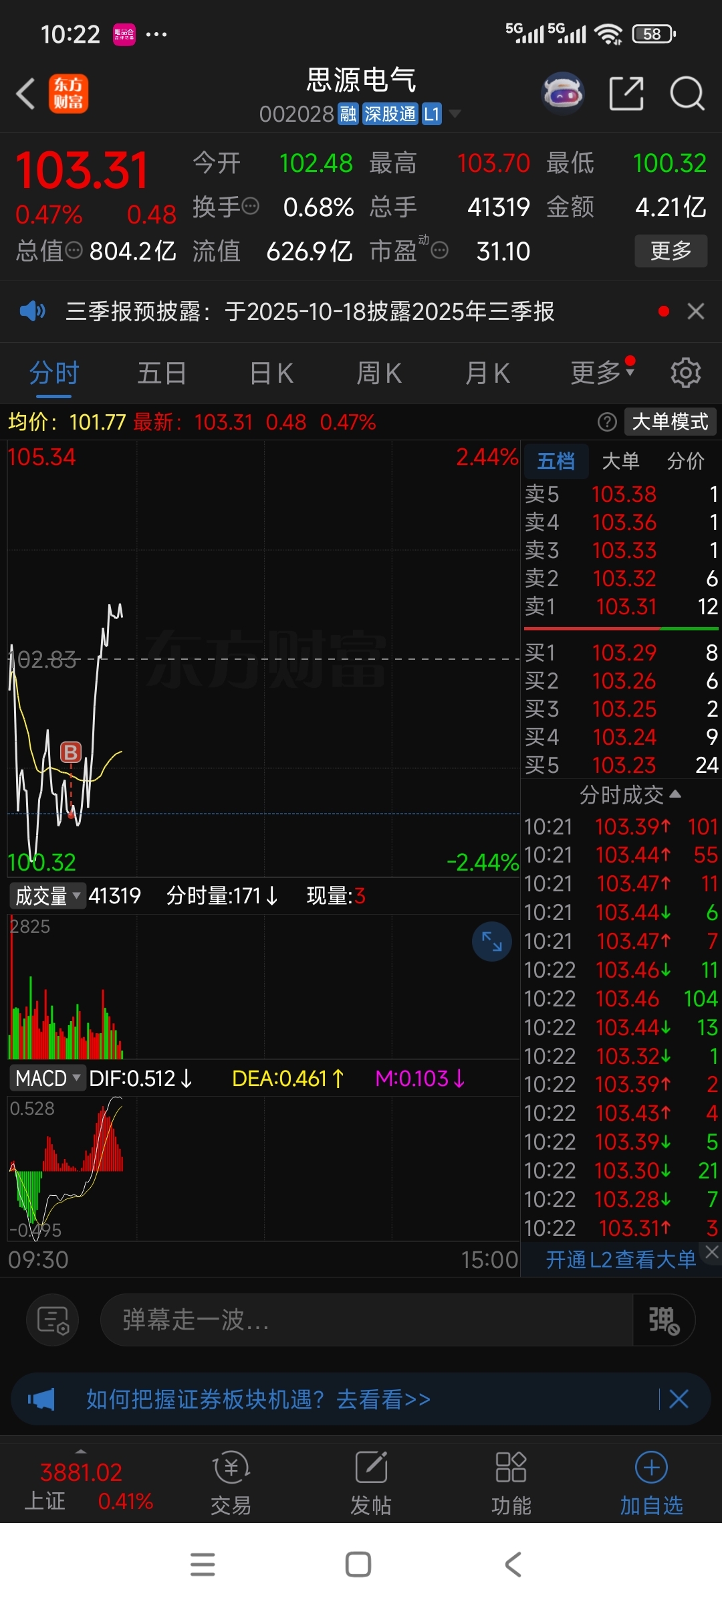Open chart settings gear icon
Image resolution: width=722 pixels, height=1606 pixels.
pyautogui.click(x=685, y=373)
